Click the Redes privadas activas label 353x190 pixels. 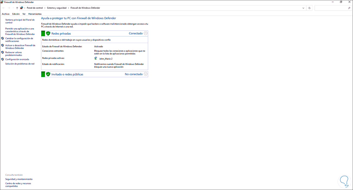pyautogui.click(x=53, y=58)
